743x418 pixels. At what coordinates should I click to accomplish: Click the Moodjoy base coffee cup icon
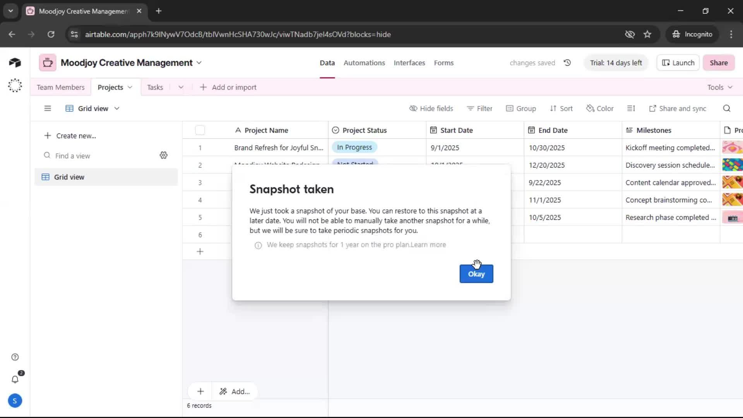click(48, 63)
